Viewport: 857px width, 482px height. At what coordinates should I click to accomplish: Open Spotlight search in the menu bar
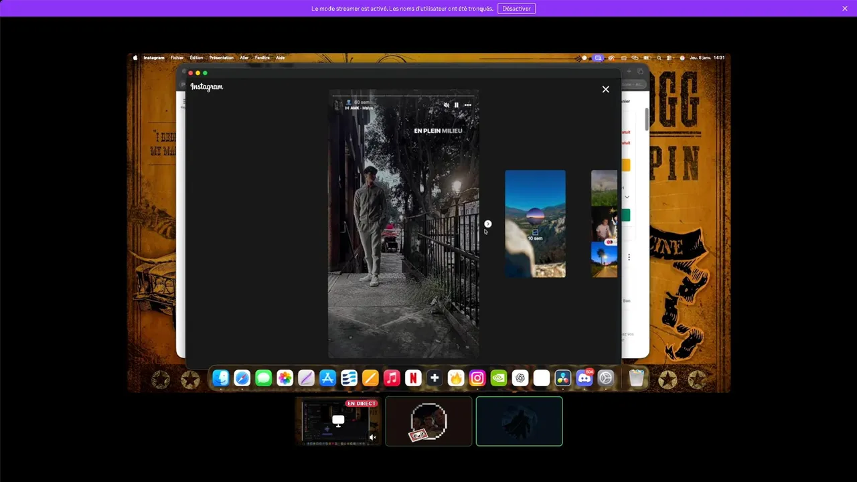(x=659, y=58)
